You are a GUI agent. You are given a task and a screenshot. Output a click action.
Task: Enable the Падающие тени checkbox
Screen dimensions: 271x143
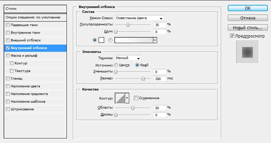pyautogui.click(x=8, y=25)
